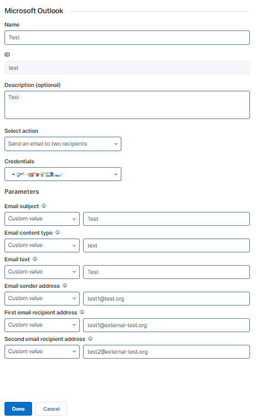
Task: Click info icon beside First email recipient address
Action: click(82, 312)
